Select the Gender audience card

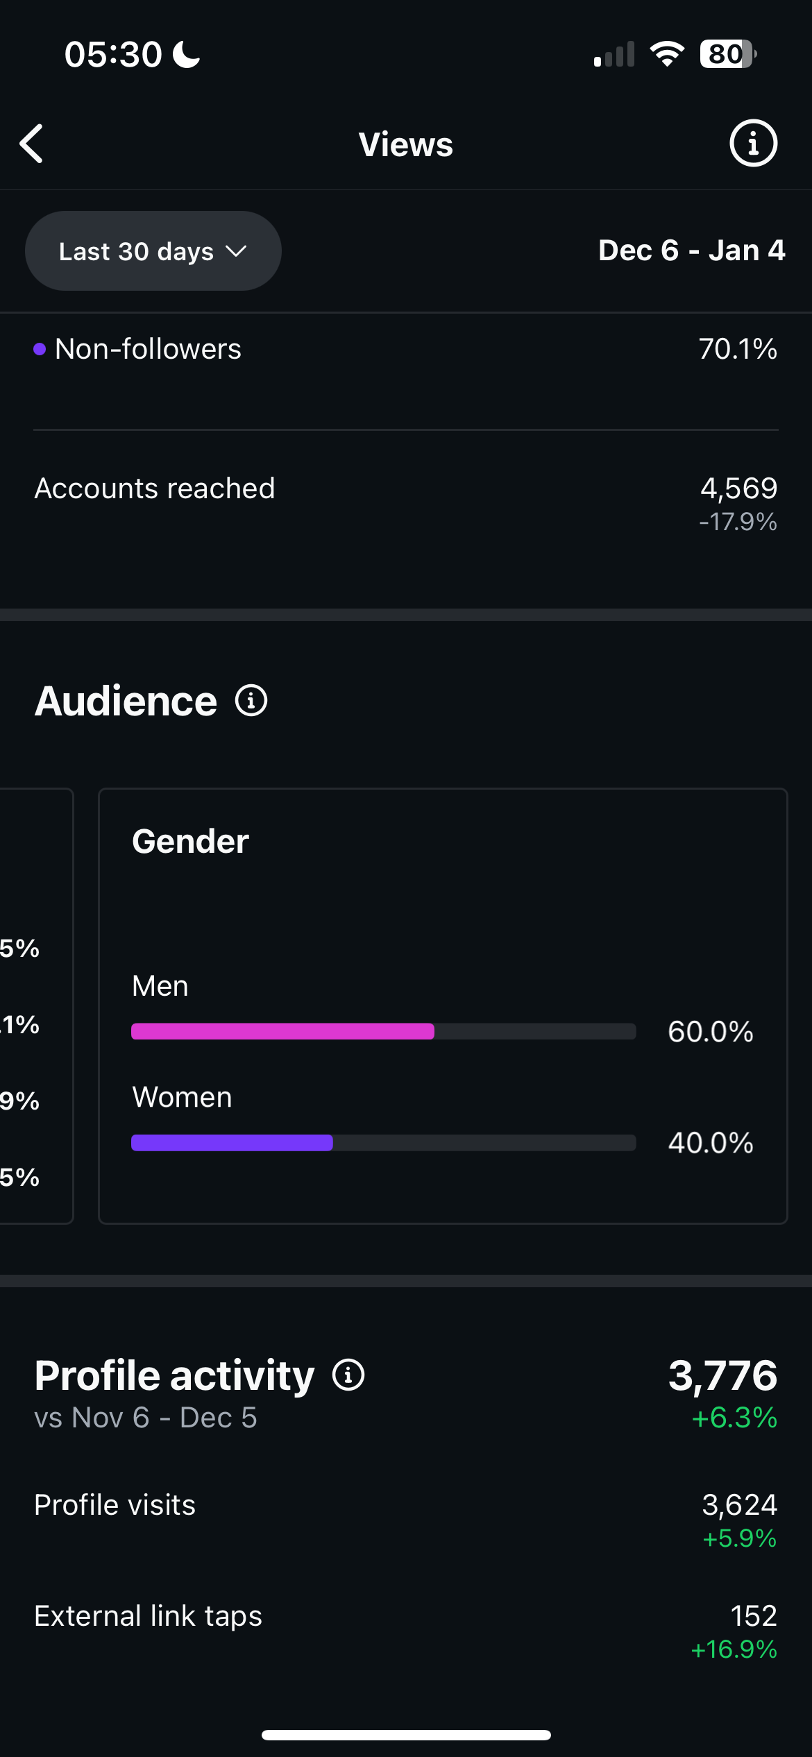[x=443, y=1005]
